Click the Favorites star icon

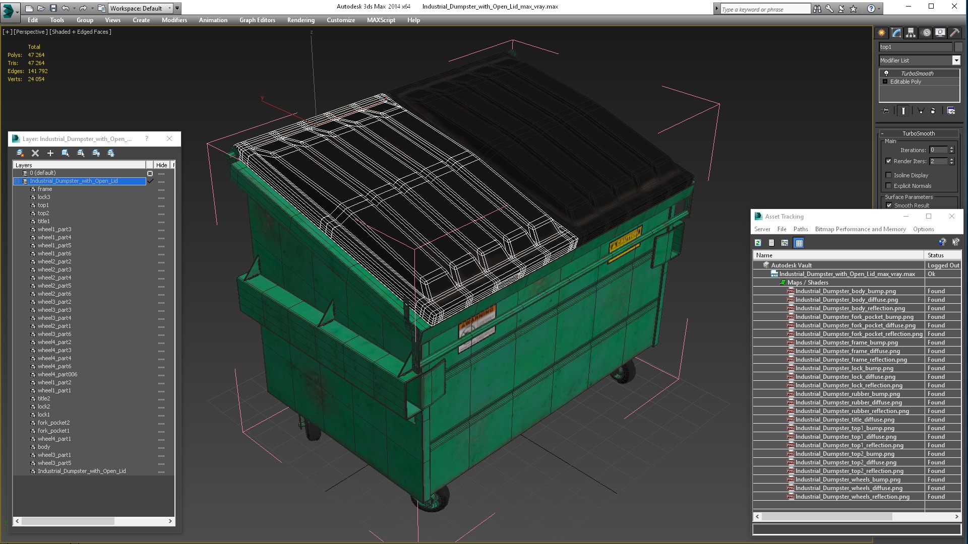(854, 9)
